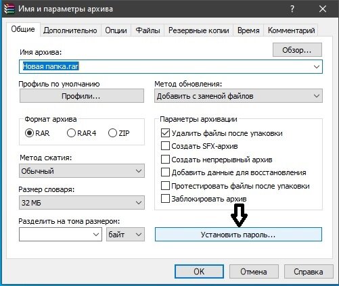The width and height of the screenshot is (339, 286).
Task: Click the split volume size combo box
Action: (x=60, y=235)
